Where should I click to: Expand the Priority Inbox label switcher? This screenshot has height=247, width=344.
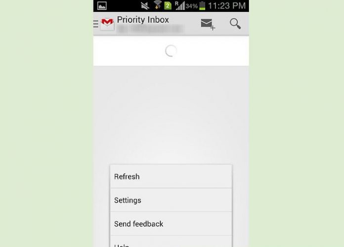pyautogui.click(x=143, y=20)
